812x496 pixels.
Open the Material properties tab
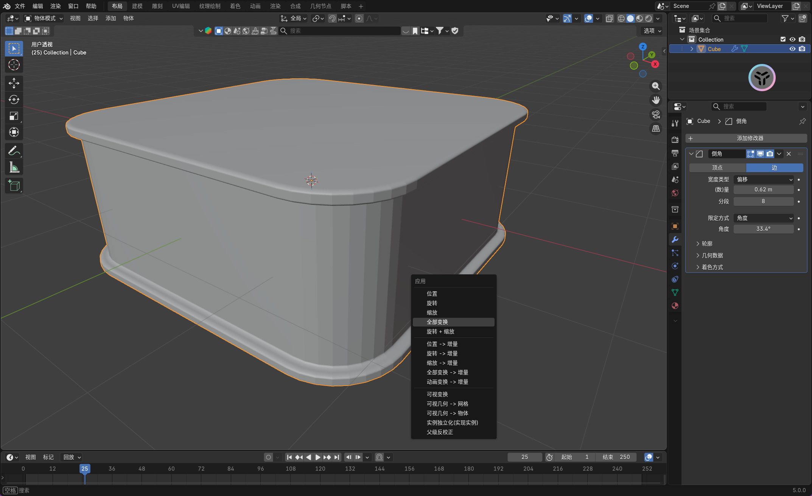[x=675, y=306]
